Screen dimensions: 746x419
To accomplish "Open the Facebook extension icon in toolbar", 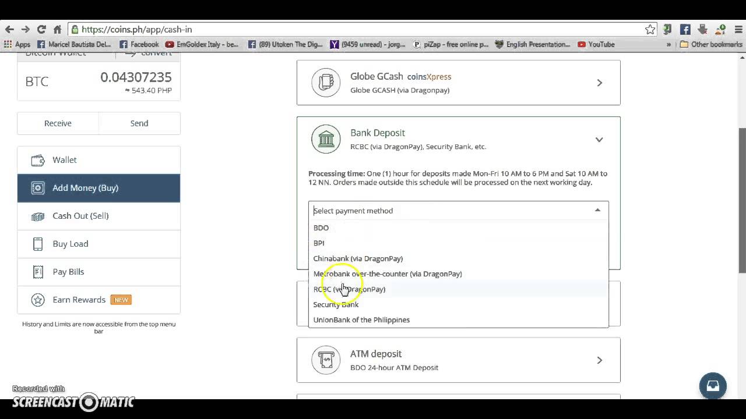I will 685,29.
